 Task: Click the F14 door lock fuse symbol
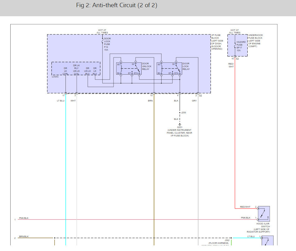[102, 40]
